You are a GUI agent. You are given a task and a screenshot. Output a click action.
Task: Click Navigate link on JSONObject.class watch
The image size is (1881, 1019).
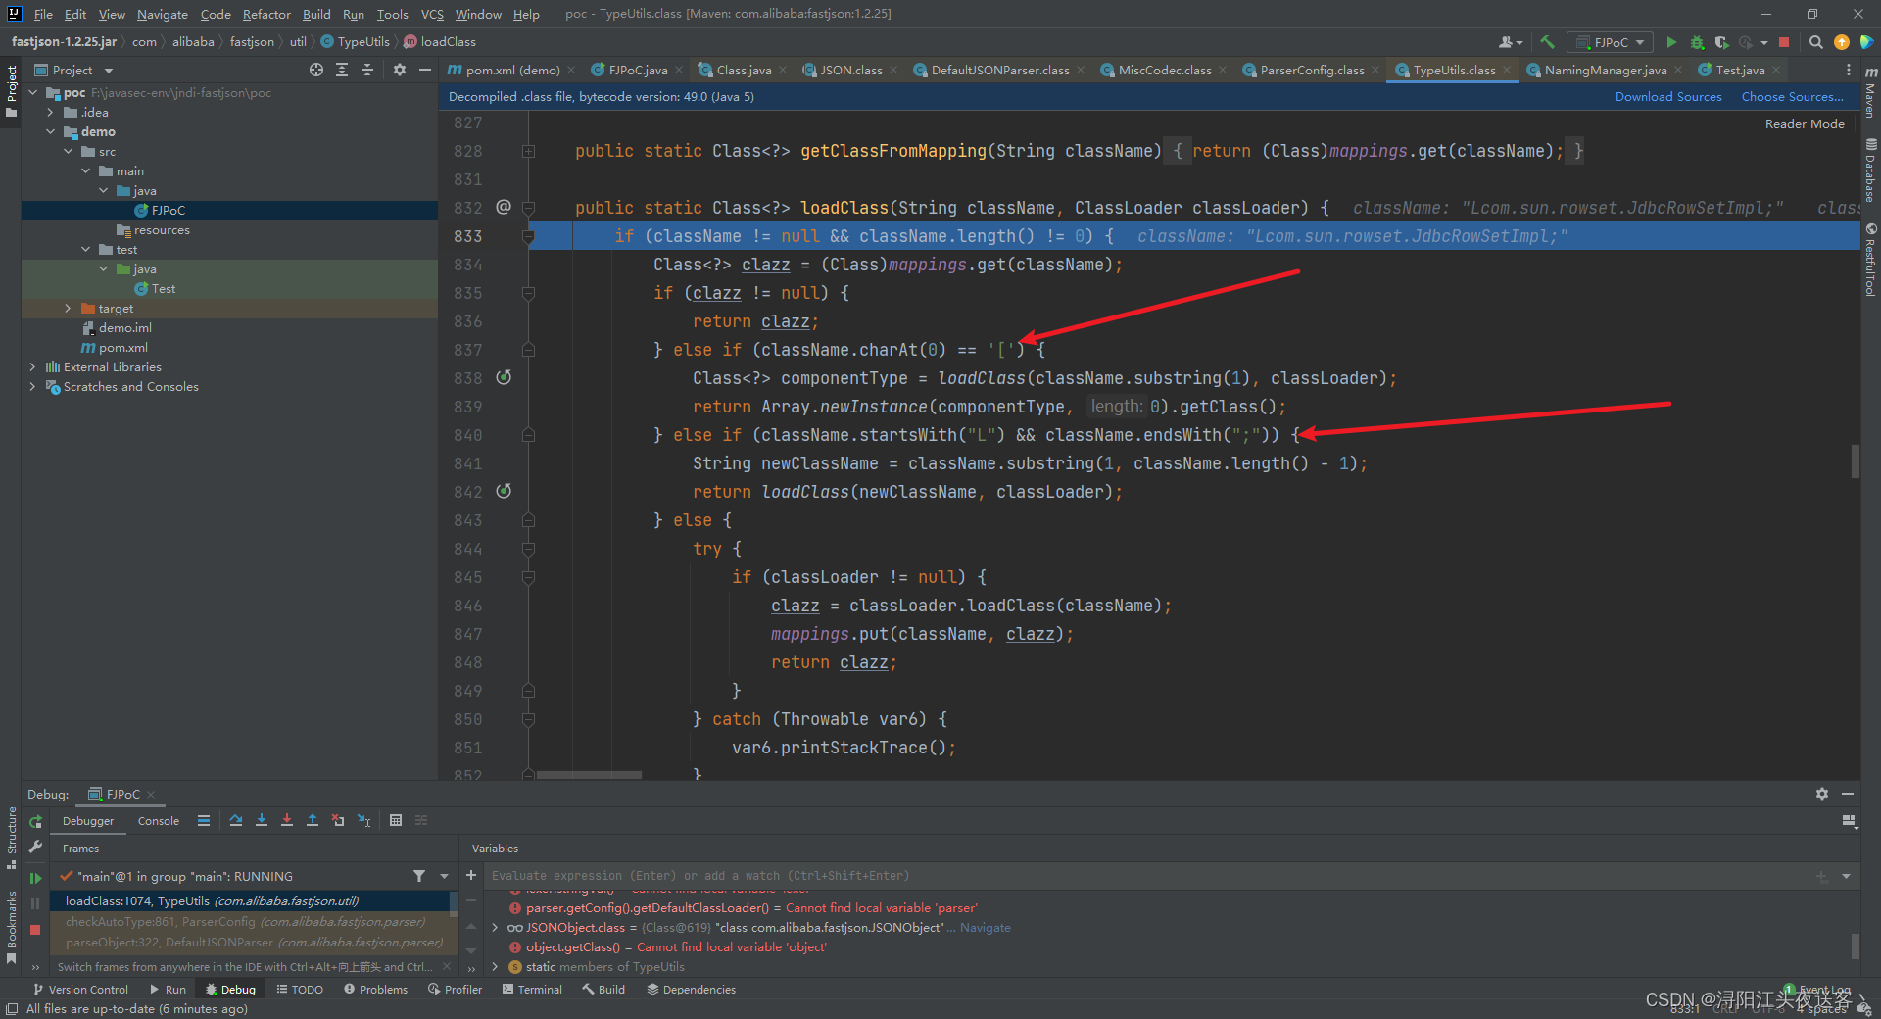point(985,927)
